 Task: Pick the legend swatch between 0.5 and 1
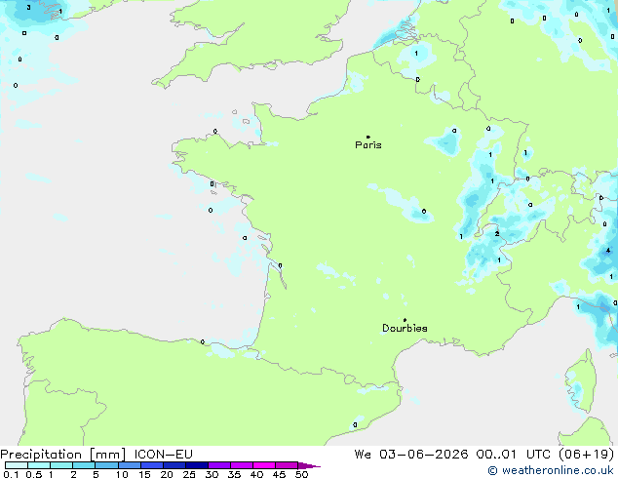39,465
